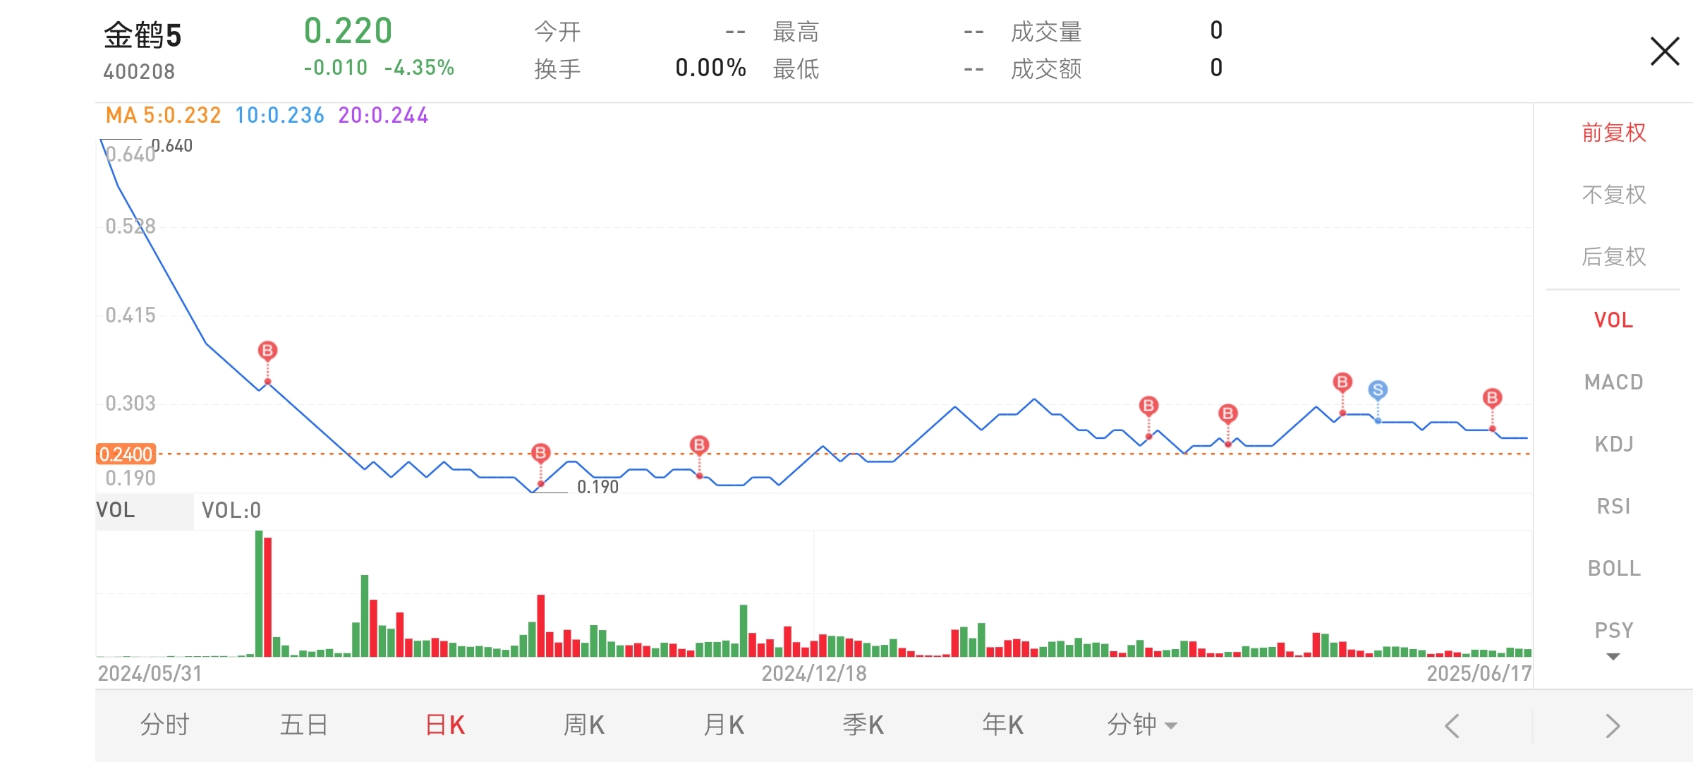Image resolution: width=1693 pixels, height=762 pixels.
Task: Switch to 周K tab
Action: pos(584,725)
